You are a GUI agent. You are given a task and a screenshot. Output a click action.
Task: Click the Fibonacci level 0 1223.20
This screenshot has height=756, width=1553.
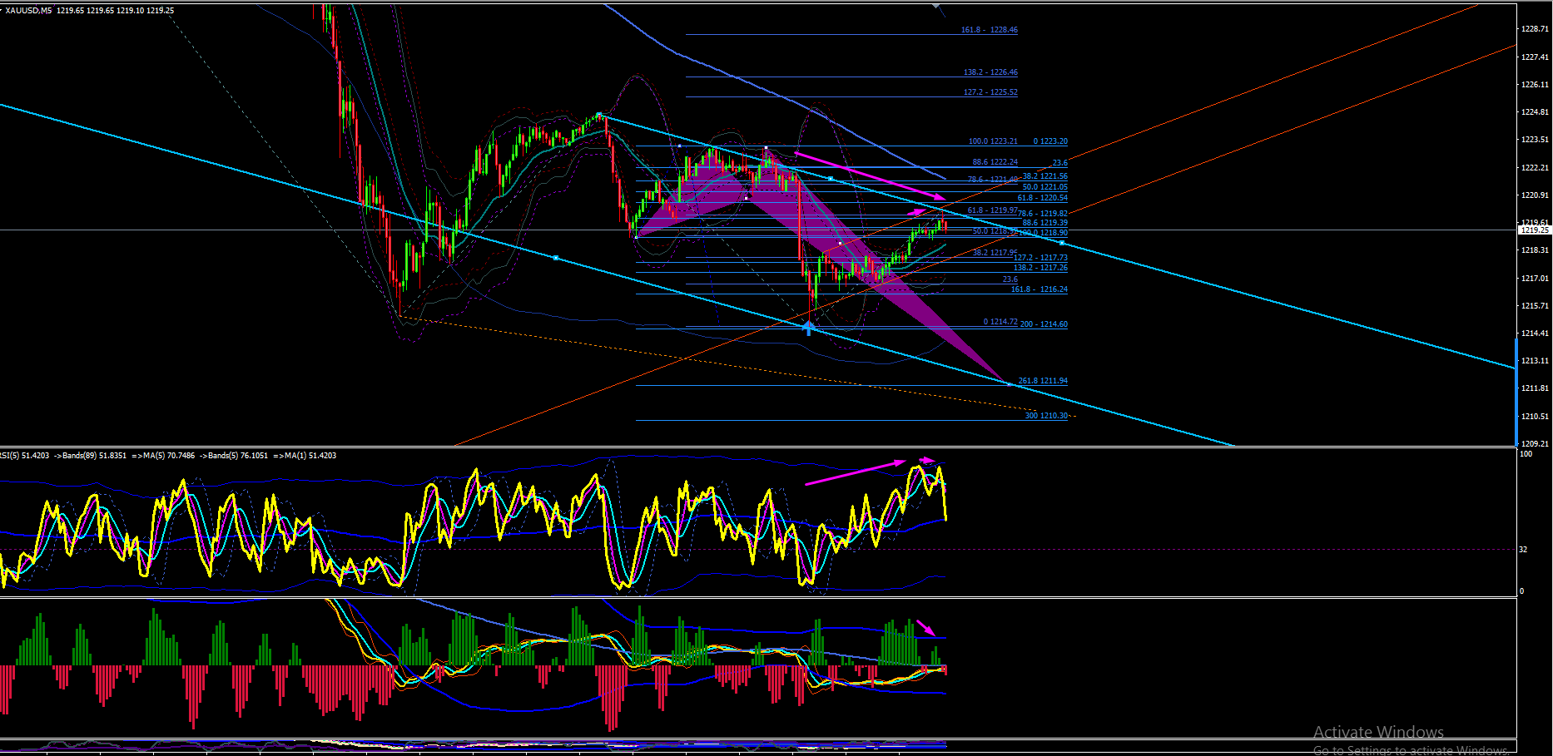pos(1050,141)
